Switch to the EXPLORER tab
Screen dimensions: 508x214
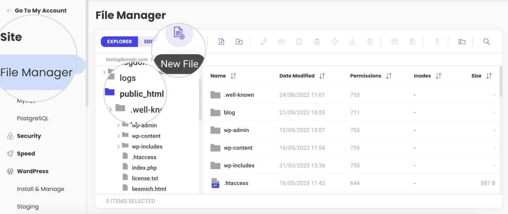coord(119,42)
